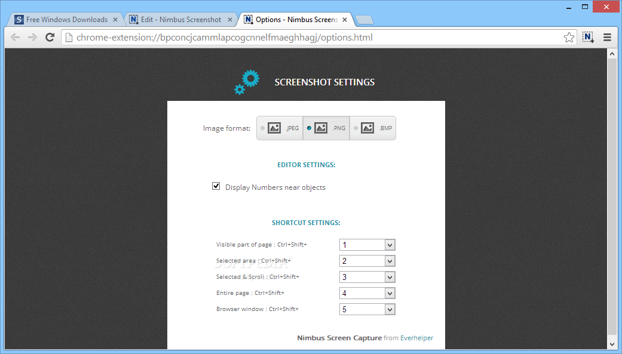Maximize the Chrome window
This screenshot has width=622, height=354.
click(x=585, y=7)
